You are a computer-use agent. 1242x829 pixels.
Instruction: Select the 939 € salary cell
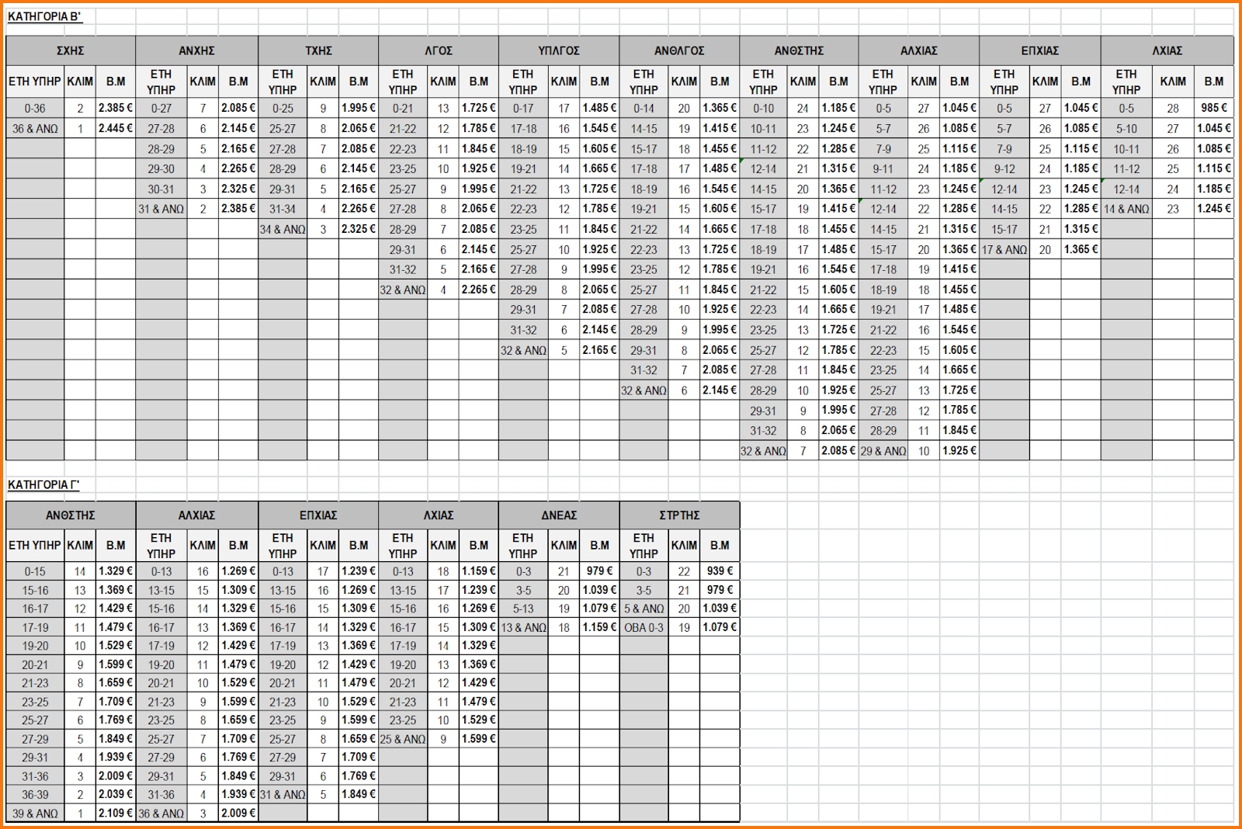tap(720, 571)
